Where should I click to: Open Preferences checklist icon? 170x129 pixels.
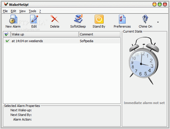pyautogui.click(x=122, y=19)
